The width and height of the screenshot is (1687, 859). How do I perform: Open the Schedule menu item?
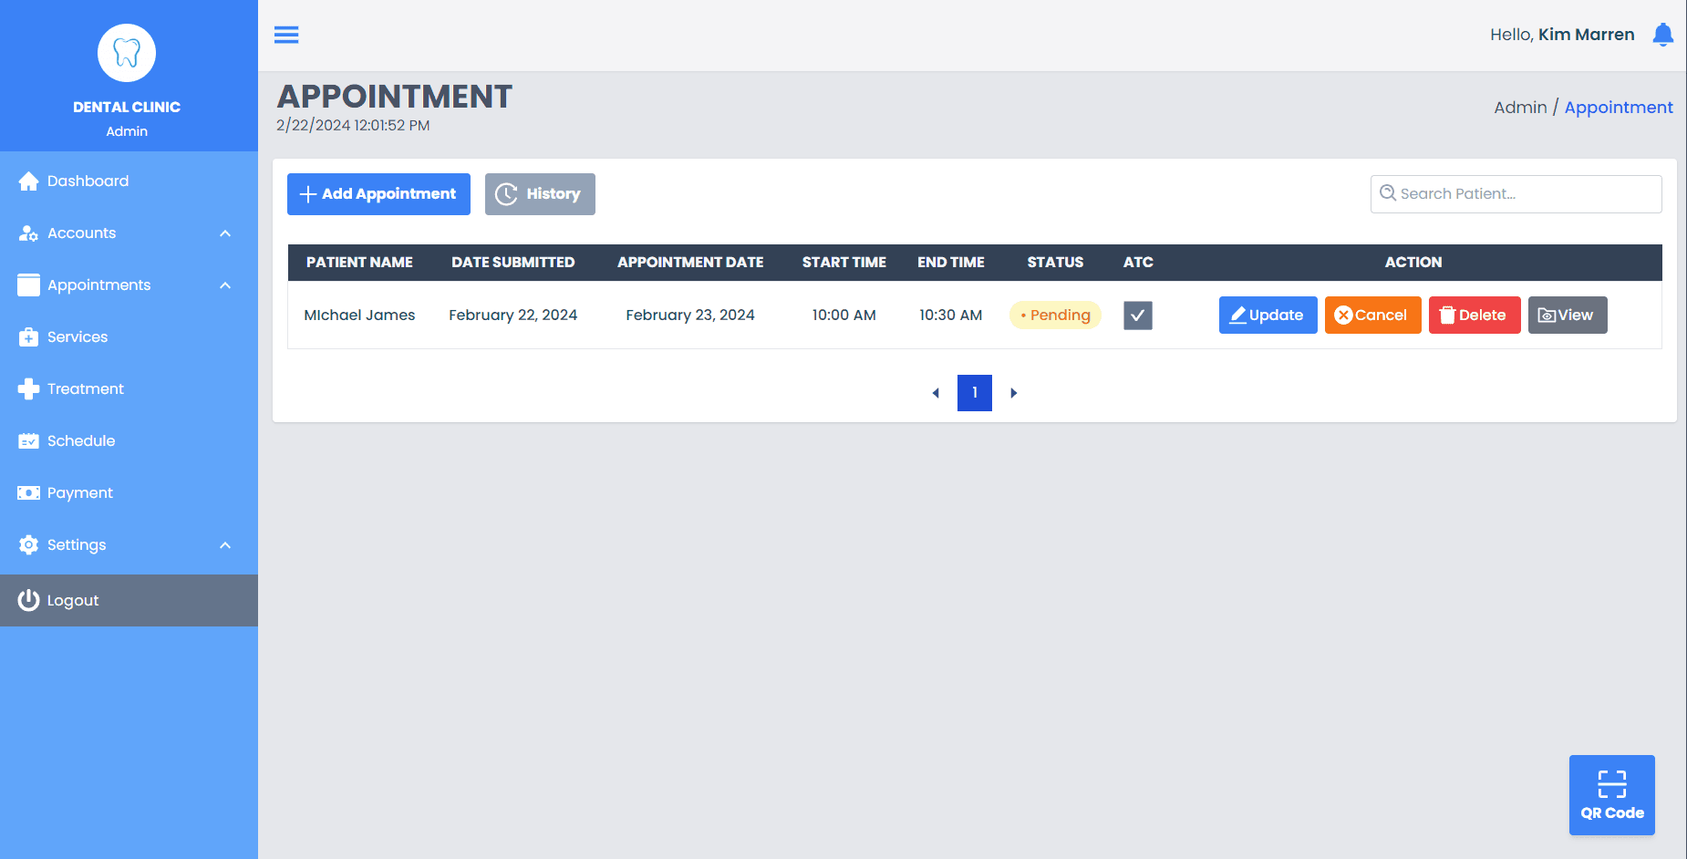click(129, 441)
